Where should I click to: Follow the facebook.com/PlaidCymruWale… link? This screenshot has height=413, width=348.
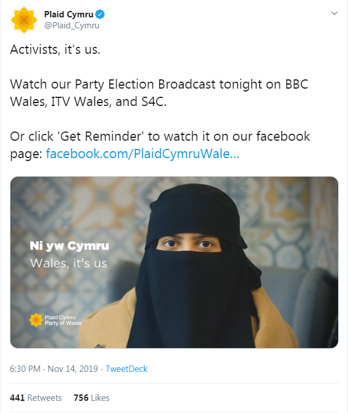click(142, 153)
